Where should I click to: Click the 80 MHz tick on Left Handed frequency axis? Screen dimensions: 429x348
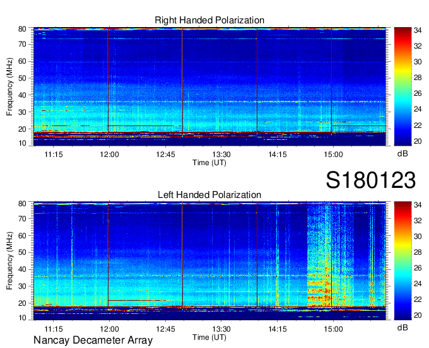point(22,204)
